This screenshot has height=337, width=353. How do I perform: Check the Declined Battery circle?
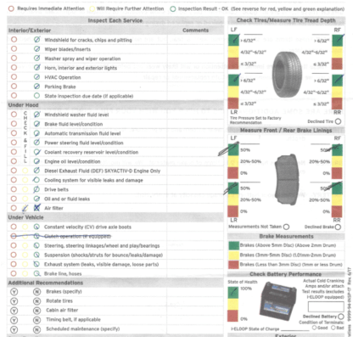(x=341, y=317)
